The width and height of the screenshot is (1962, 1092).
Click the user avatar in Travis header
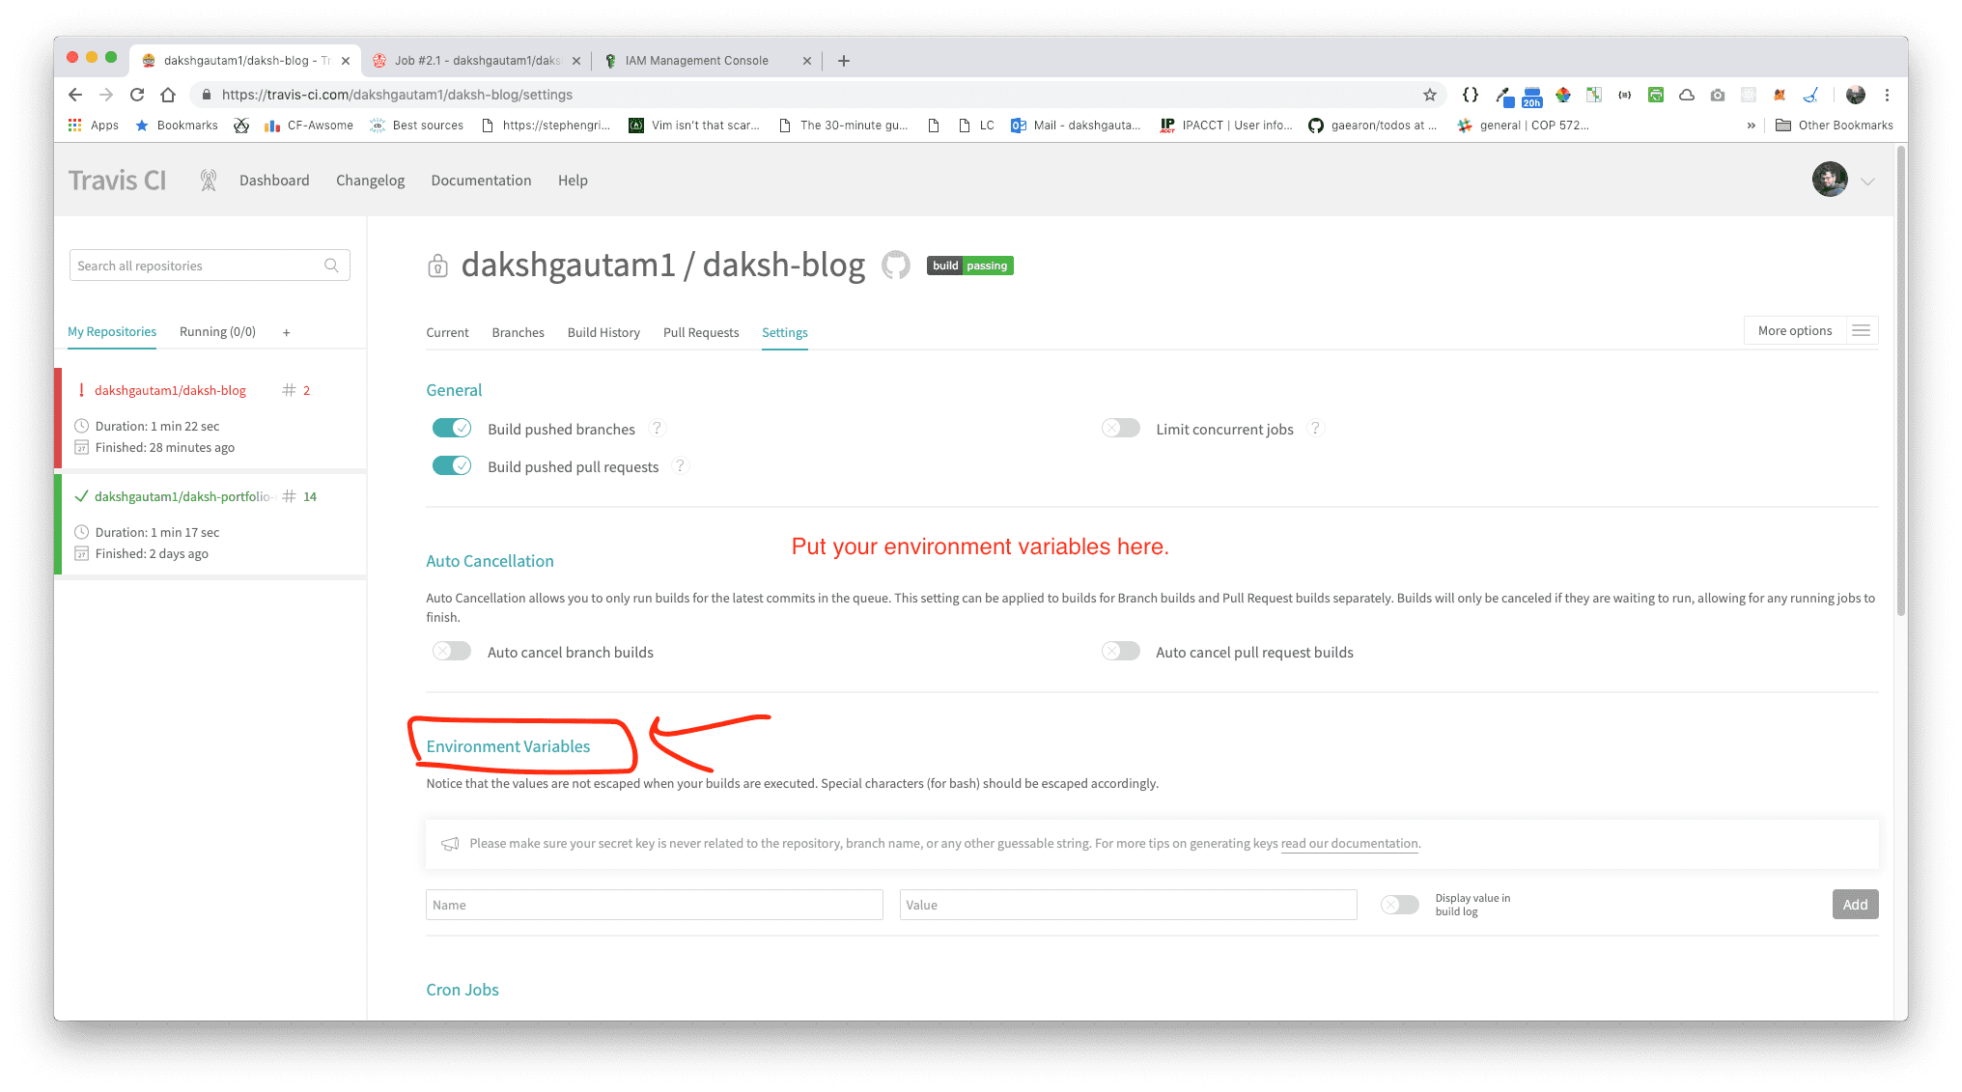(1830, 181)
